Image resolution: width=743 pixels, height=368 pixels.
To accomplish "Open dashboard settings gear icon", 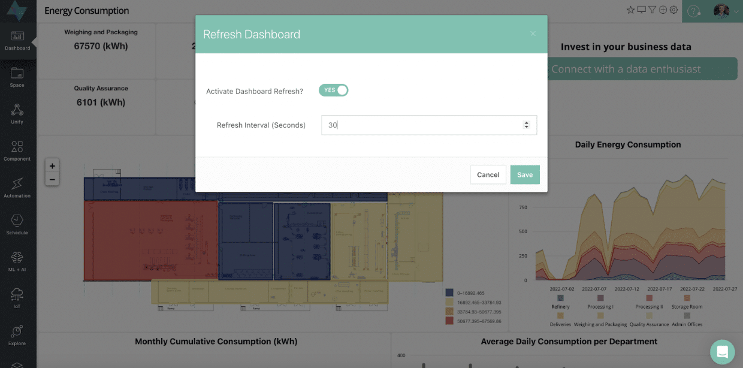I will coord(673,10).
